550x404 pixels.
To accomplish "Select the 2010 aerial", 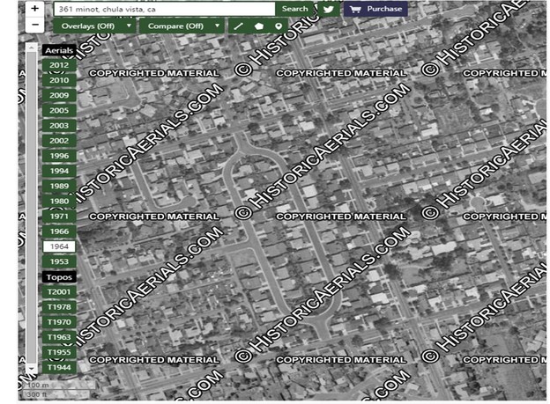I will point(59,80).
